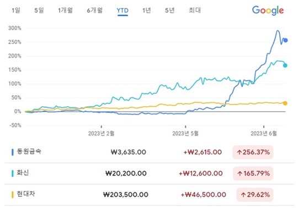Image resolution: width=298 pixels, height=209 pixels.
Task: Switch to the 1년 tab
Action: tap(147, 11)
